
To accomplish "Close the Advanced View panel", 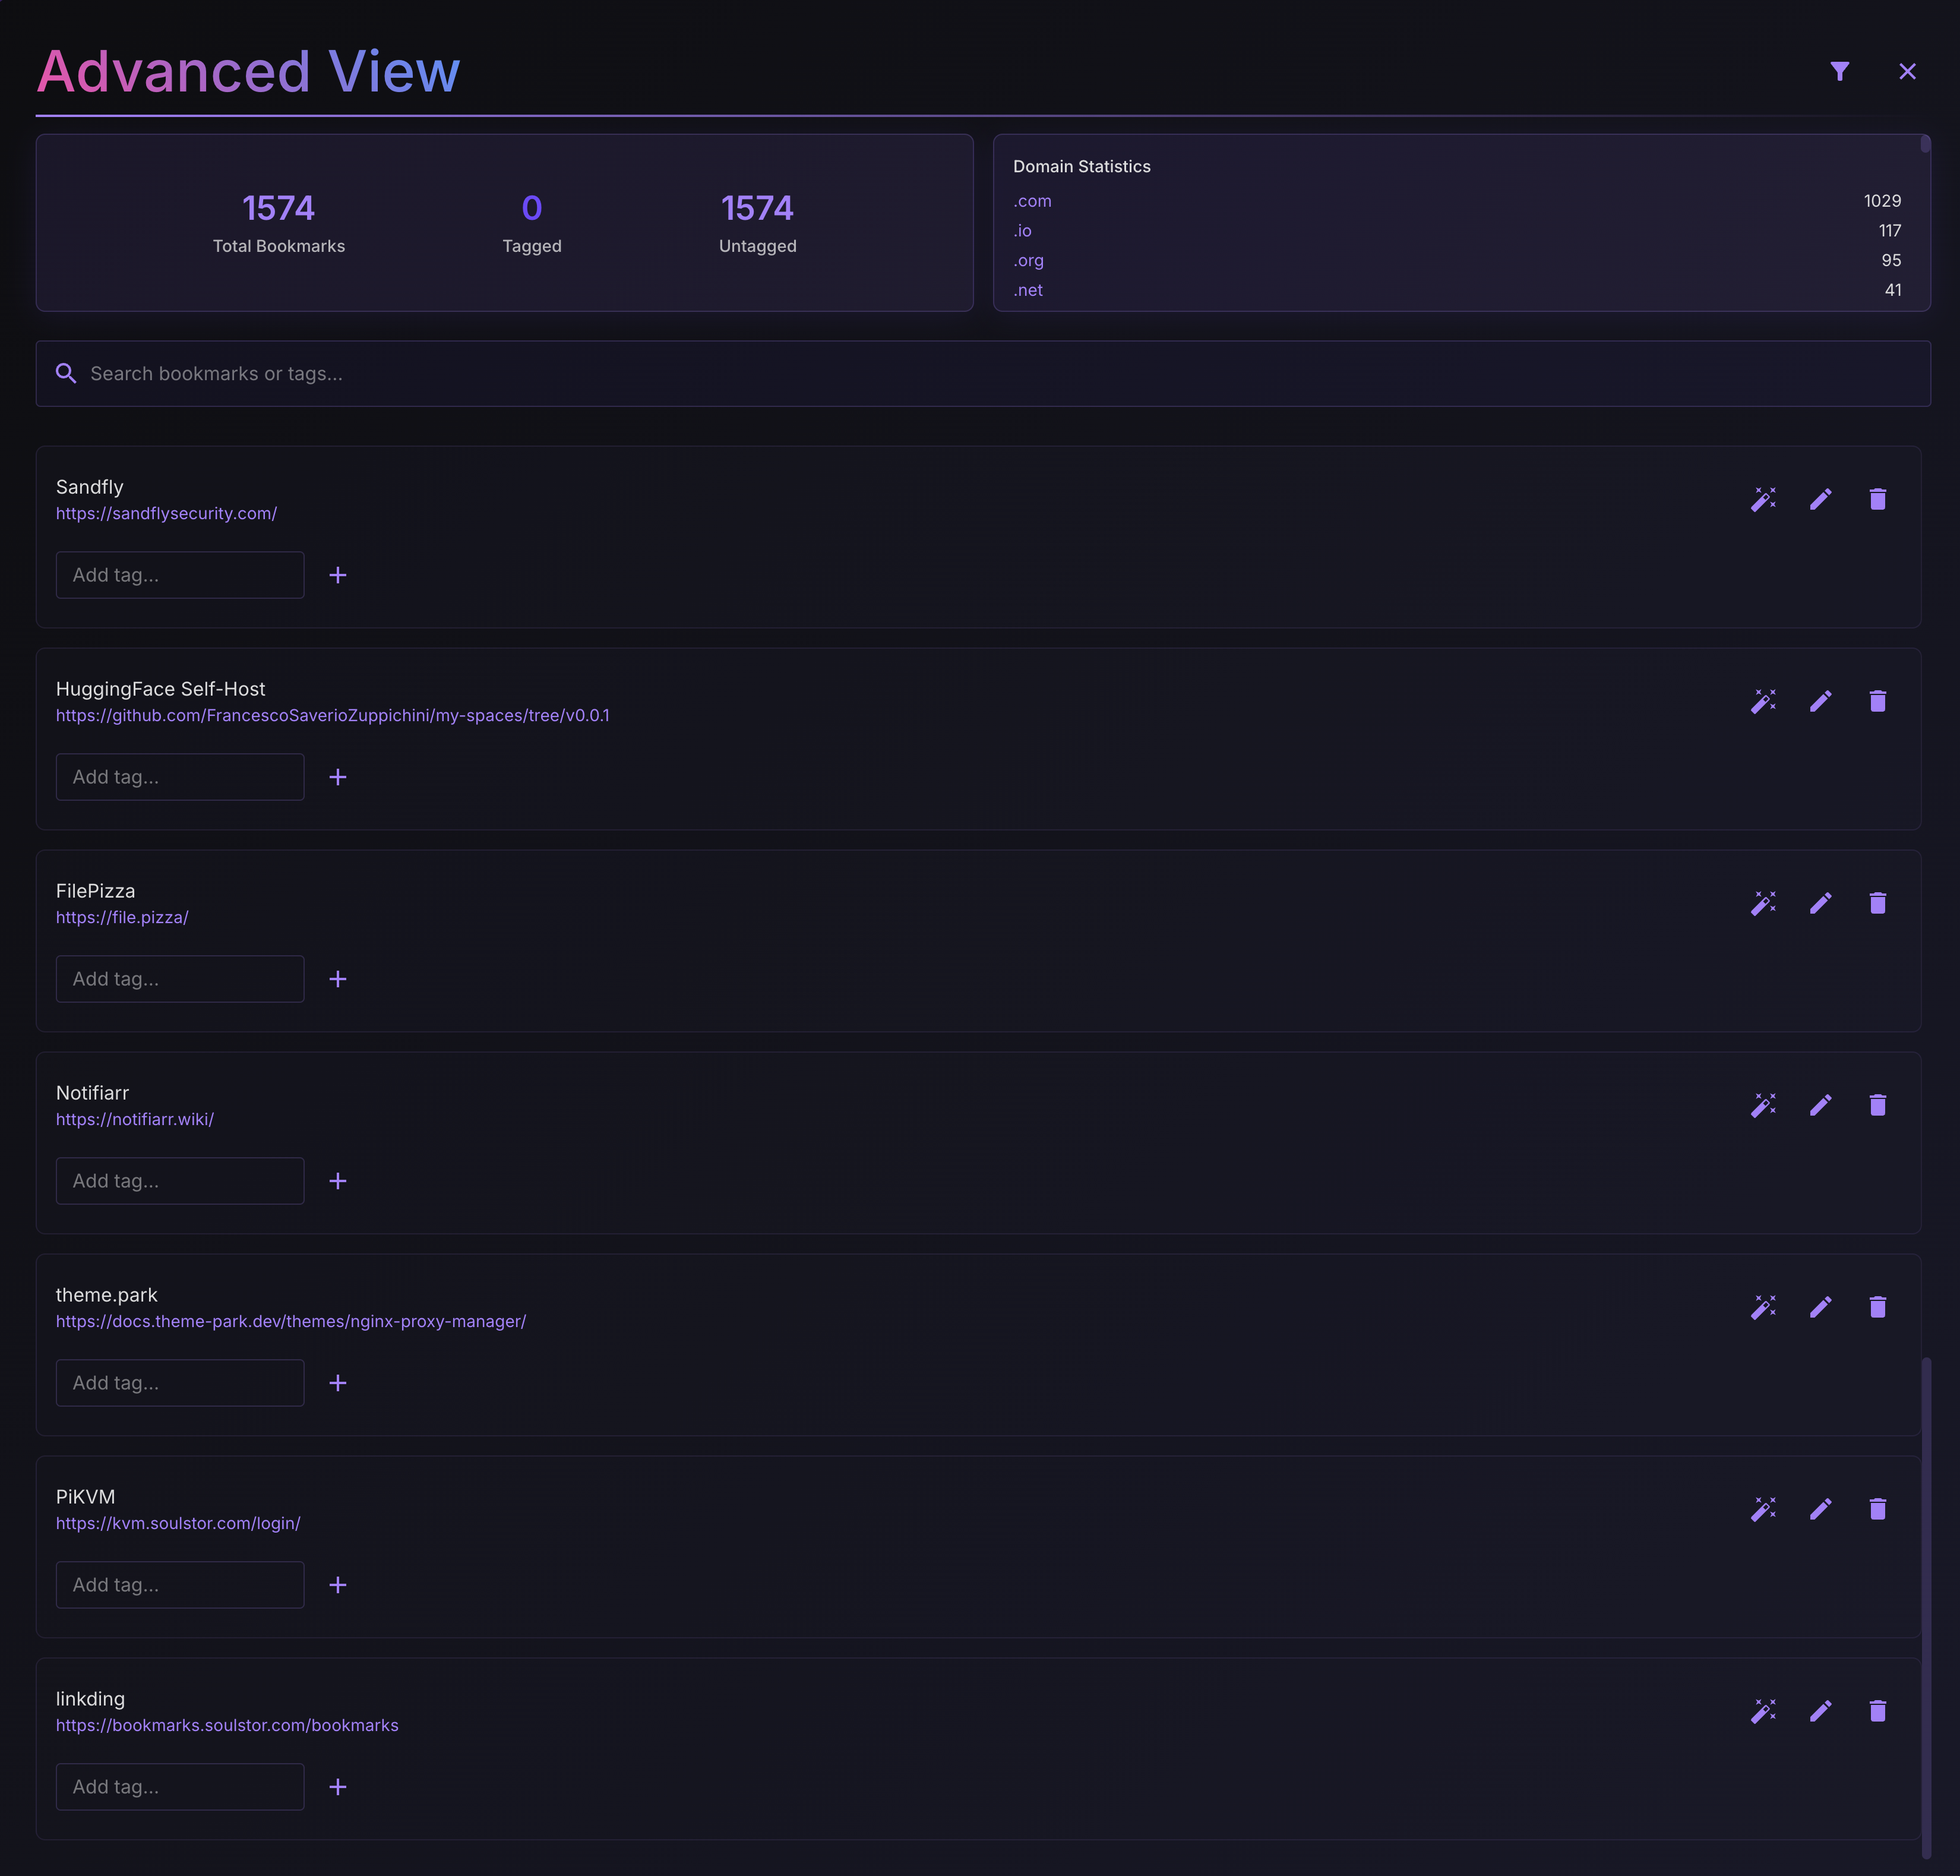I will click(x=1907, y=71).
